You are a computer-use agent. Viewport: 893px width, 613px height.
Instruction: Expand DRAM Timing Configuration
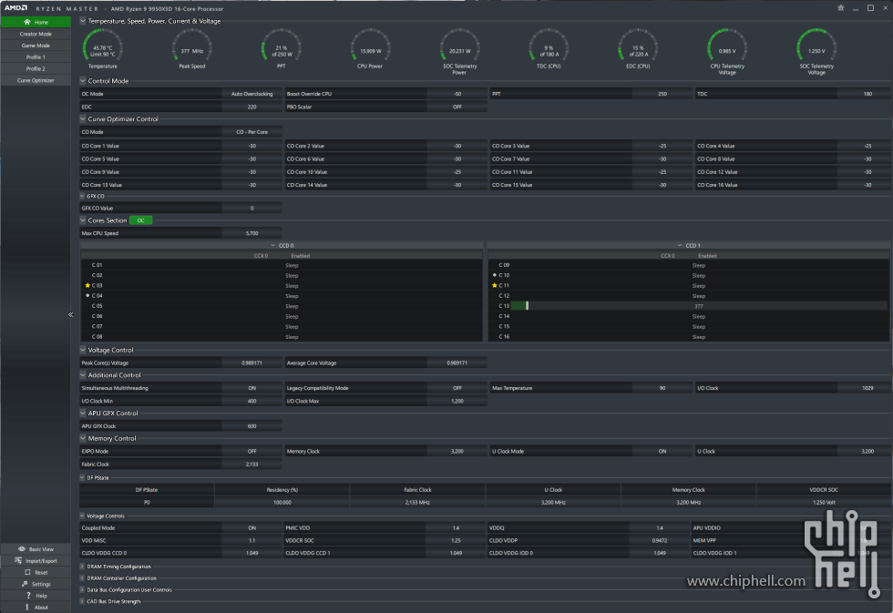coord(82,567)
